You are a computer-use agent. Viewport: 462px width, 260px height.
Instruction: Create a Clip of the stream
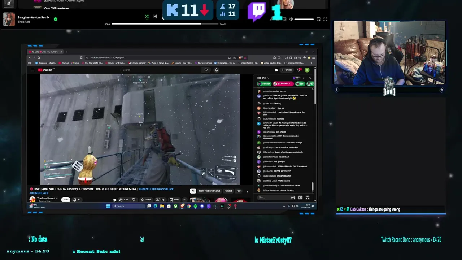160,200
